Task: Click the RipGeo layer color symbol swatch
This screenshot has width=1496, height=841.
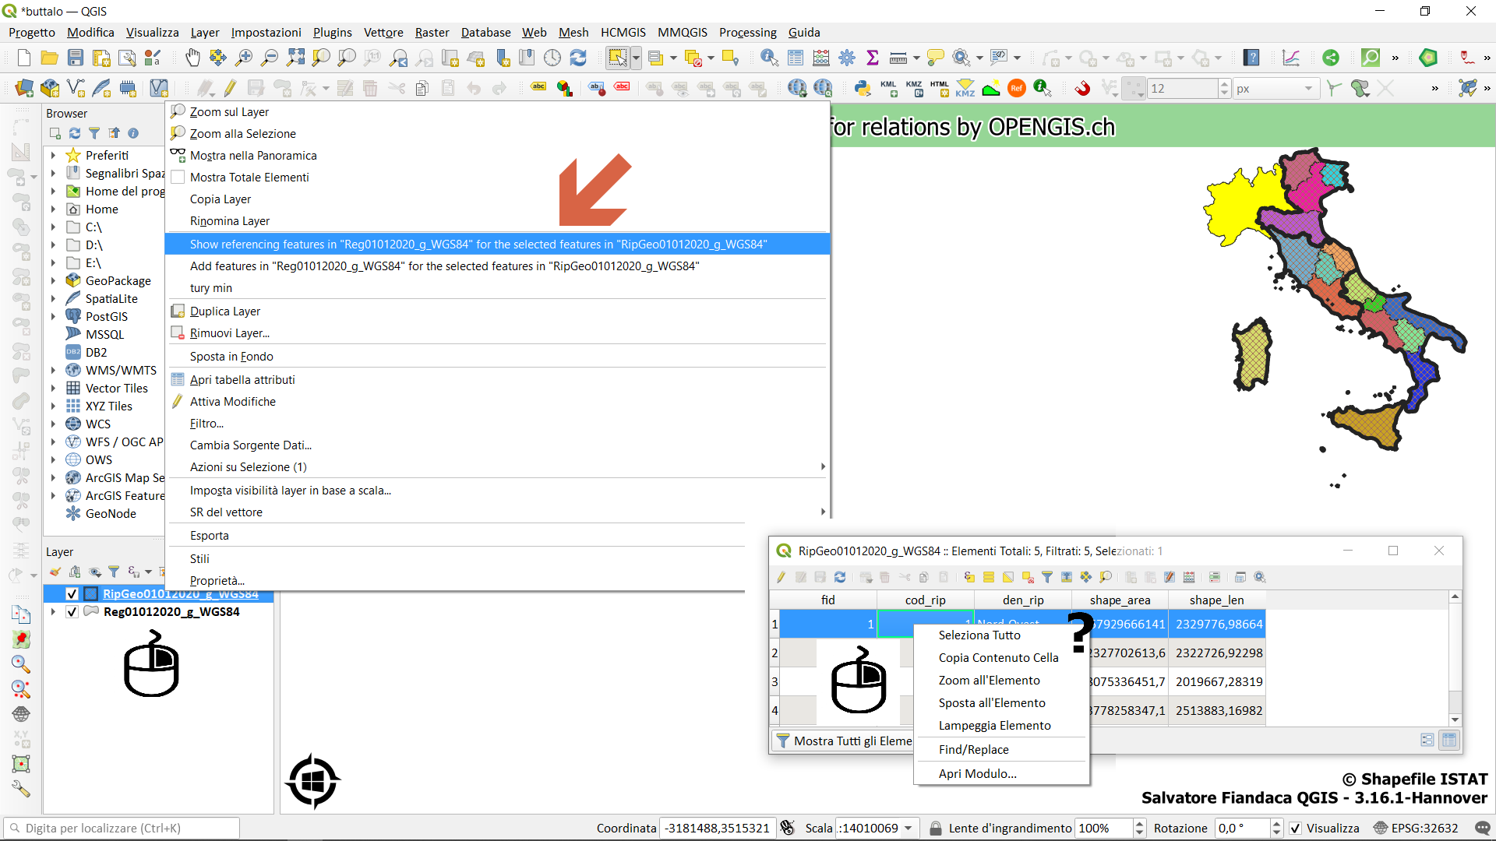Action: [x=91, y=594]
